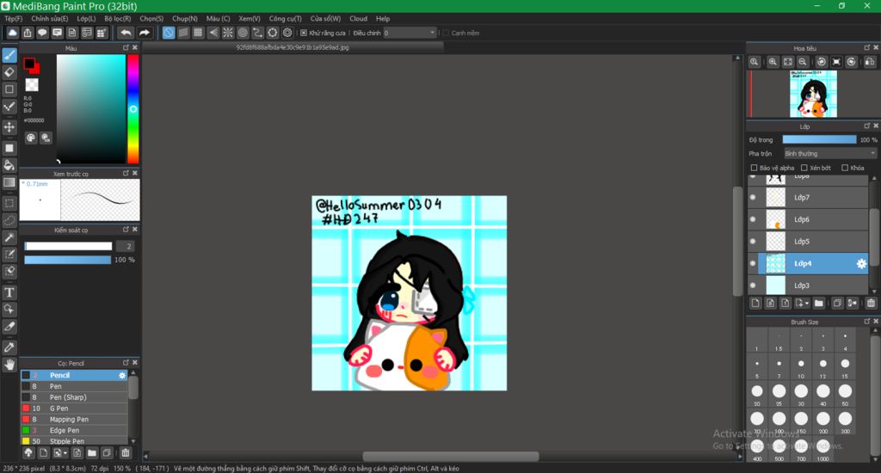Screen dimensions: 881x473
Task: Select the Mapping Pen brush
Action: point(74,420)
